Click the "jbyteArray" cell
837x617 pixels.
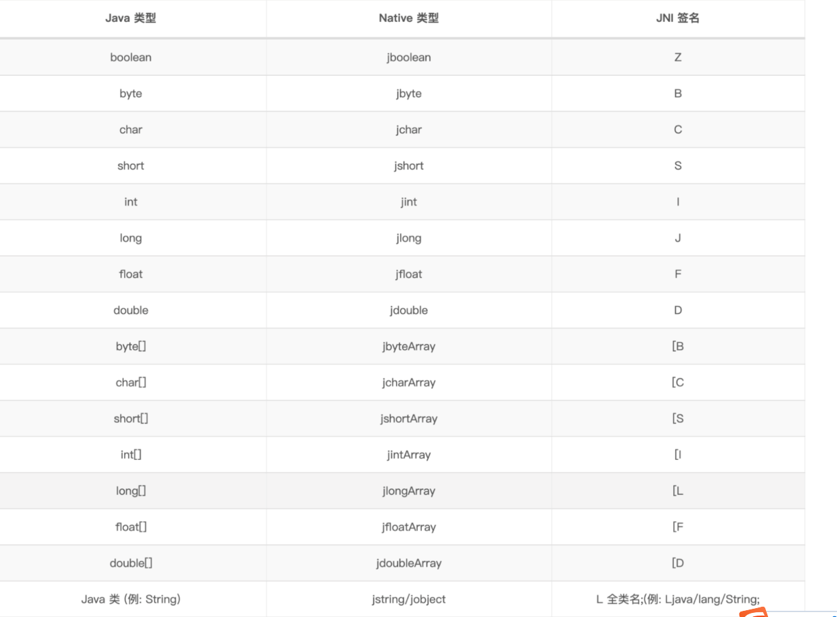(408, 347)
